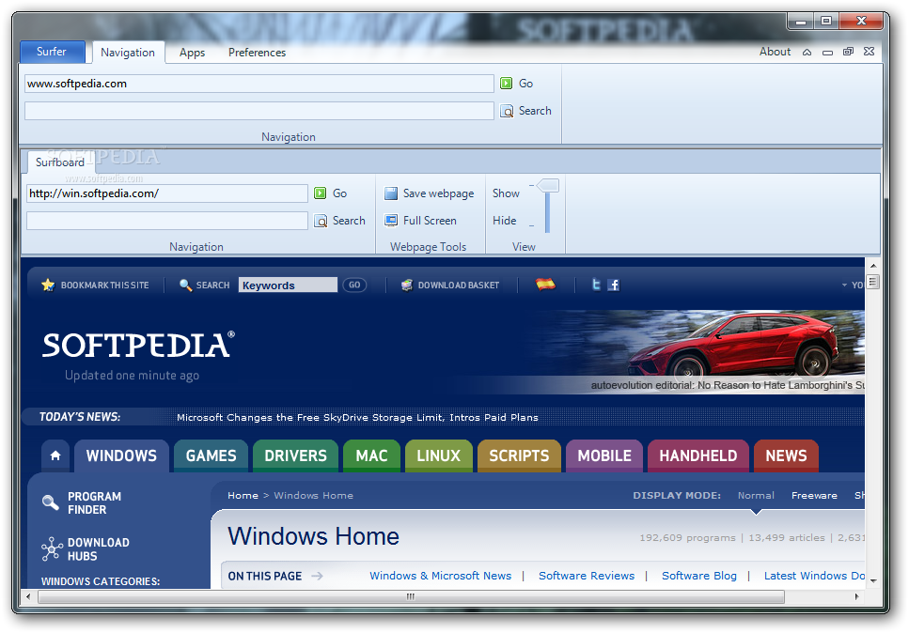
Task: Focus the Keywords search box on webpage
Action: 288,285
